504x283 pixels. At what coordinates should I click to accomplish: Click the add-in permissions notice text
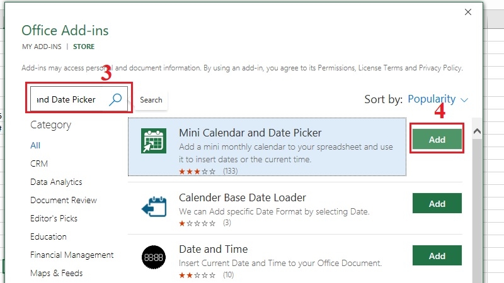point(242,68)
